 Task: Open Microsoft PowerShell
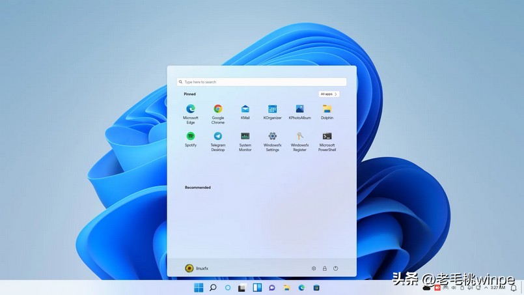click(327, 136)
